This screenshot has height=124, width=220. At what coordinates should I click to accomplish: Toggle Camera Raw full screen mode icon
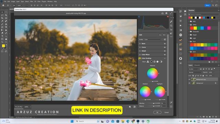pos(171,13)
